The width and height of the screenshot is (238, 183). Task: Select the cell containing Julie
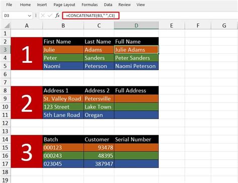[63, 50]
